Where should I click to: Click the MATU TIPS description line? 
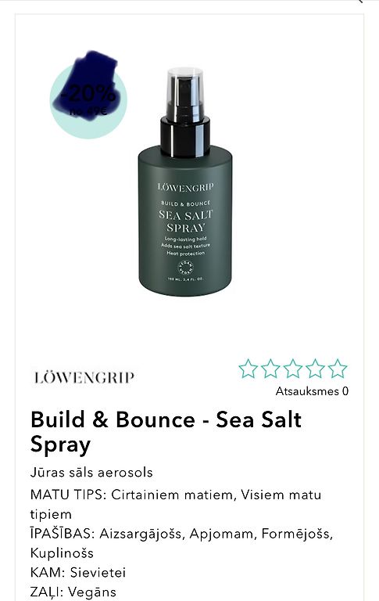pos(176,505)
